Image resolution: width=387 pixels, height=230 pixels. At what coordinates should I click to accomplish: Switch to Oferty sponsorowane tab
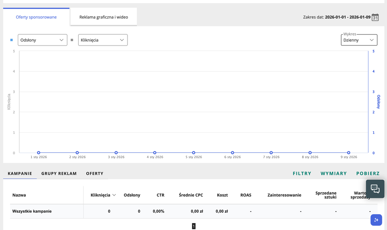point(36,17)
